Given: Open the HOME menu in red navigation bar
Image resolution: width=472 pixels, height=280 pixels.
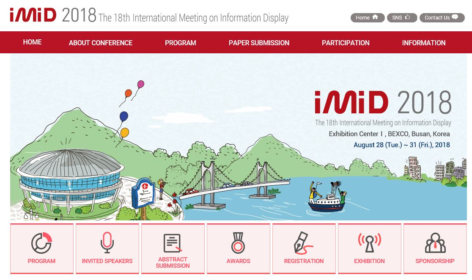Looking at the screenshot, I should pyautogui.click(x=32, y=42).
